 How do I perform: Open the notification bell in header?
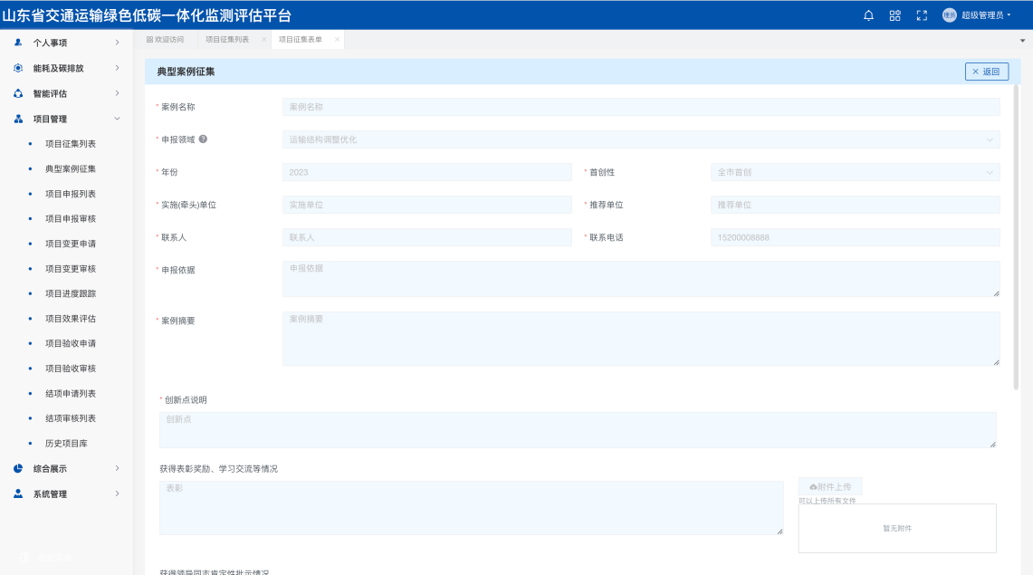868,15
